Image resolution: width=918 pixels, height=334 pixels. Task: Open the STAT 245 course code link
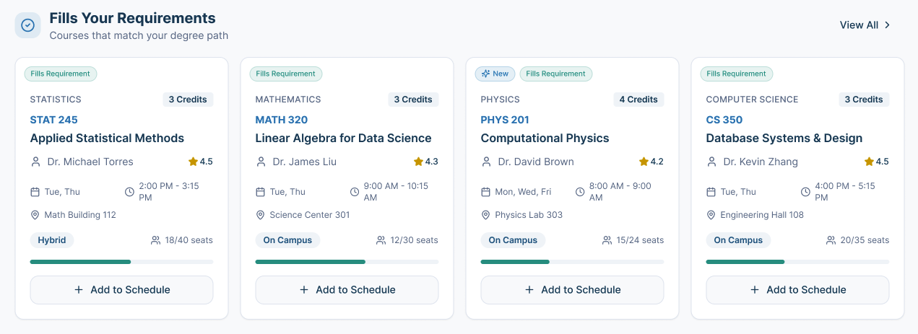coord(53,120)
